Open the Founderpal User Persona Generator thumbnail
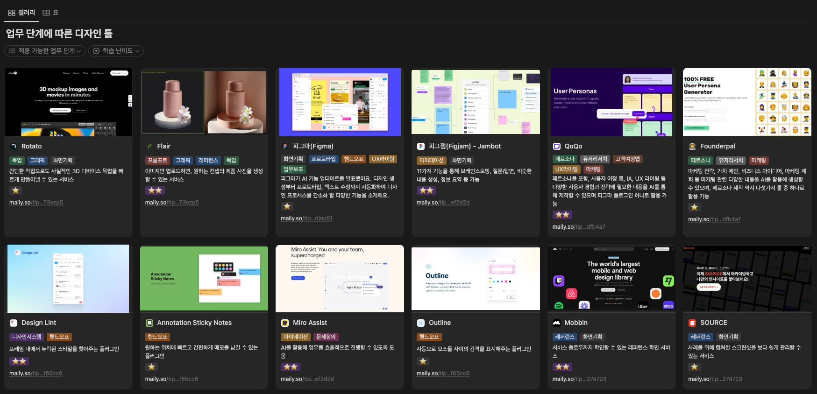Screen dimensions: 817x394 pos(747,102)
